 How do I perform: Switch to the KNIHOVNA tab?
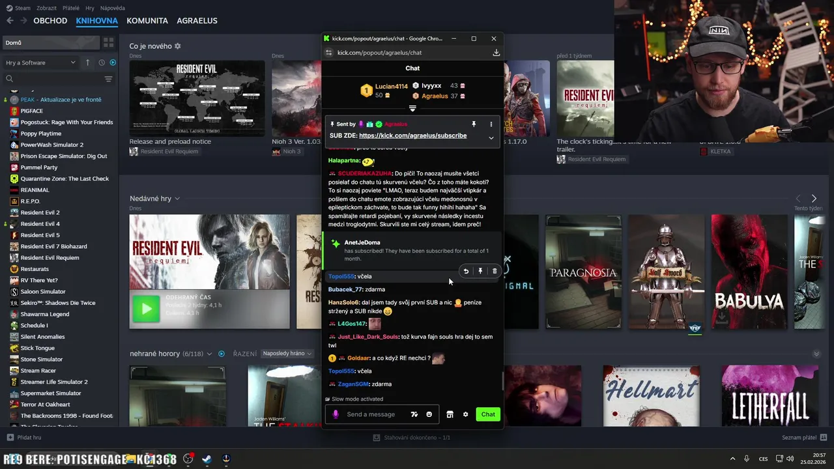tap(96, 20)
